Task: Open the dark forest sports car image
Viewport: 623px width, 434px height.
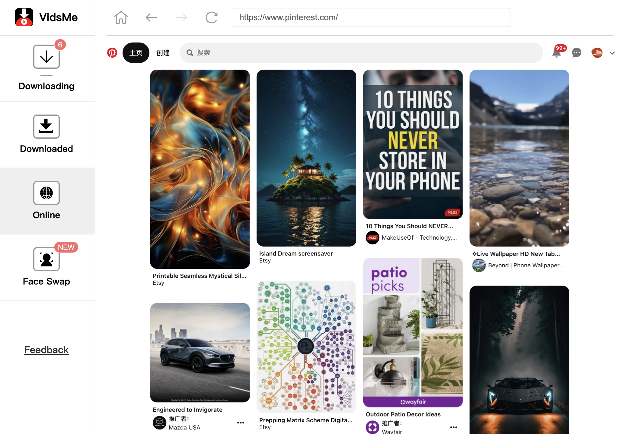Action: [x=519, y=360]
